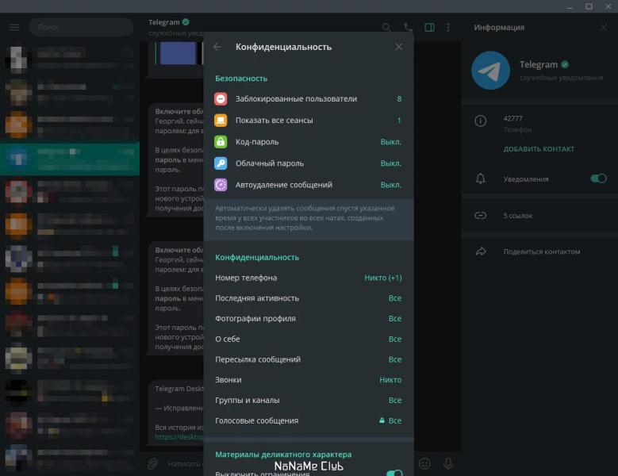
Task: Click the bell notifications icon
Action: [481, 178]
